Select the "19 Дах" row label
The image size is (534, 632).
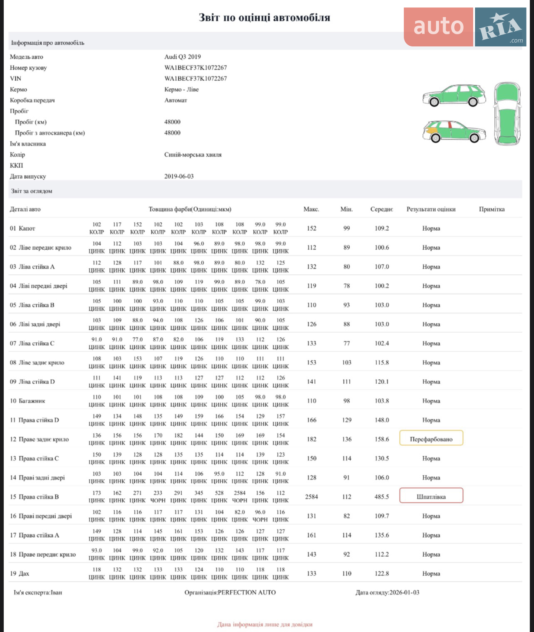point(19,574)
